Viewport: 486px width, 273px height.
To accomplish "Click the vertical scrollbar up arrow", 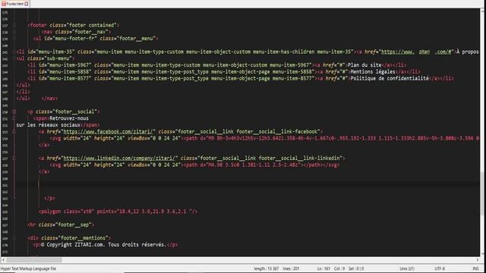I will [x=483, y=11].
